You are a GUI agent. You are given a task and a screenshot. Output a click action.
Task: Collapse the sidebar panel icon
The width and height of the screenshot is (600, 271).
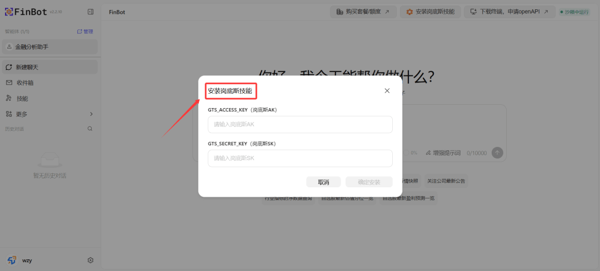(x=91, y=12)
